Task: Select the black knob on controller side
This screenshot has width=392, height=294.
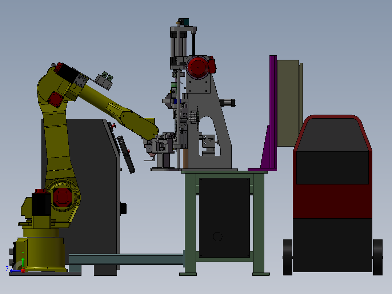Action: (x=123, y=209)
